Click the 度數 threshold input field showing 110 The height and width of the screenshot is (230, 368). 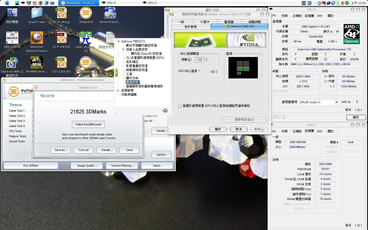(199, 60)
